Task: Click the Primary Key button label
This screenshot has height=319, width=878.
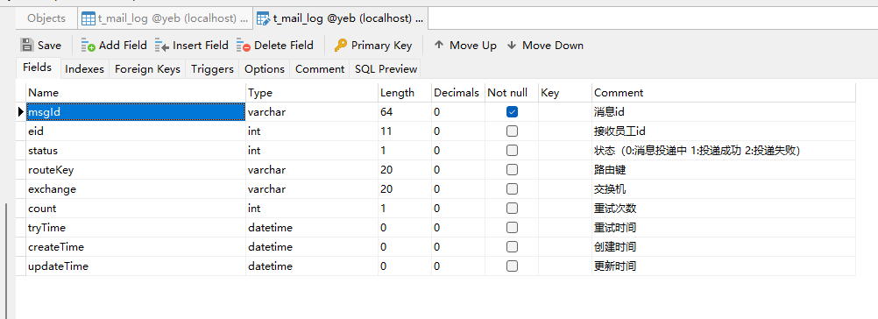Action: tap(381, 46)
